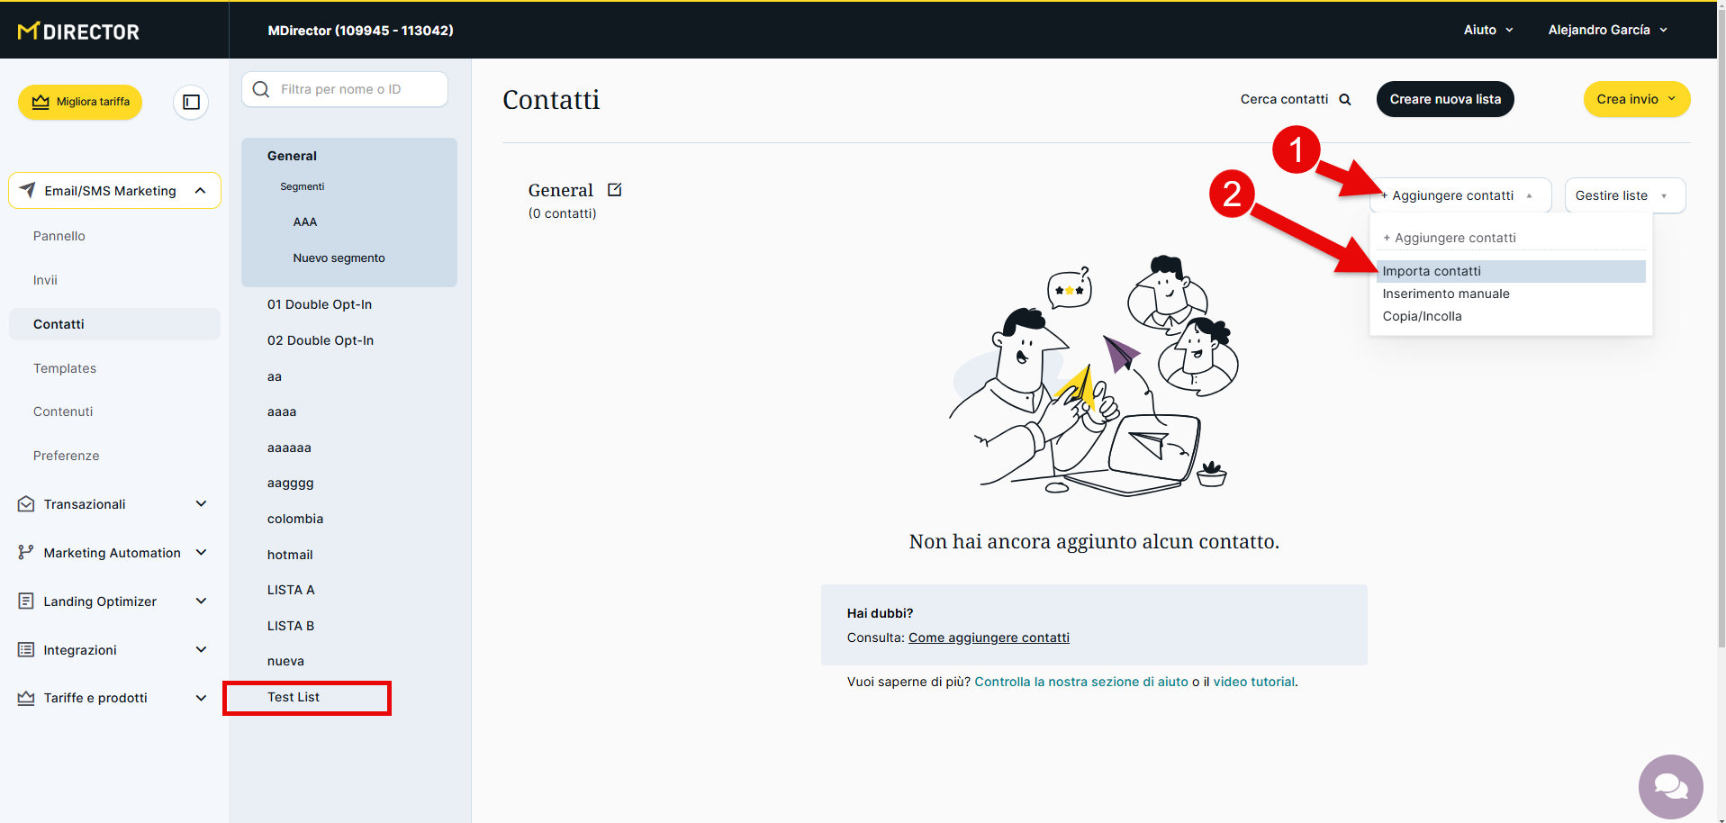
Task: Click the Filtra per nome o ID field
Action: (x=356, y=89)
